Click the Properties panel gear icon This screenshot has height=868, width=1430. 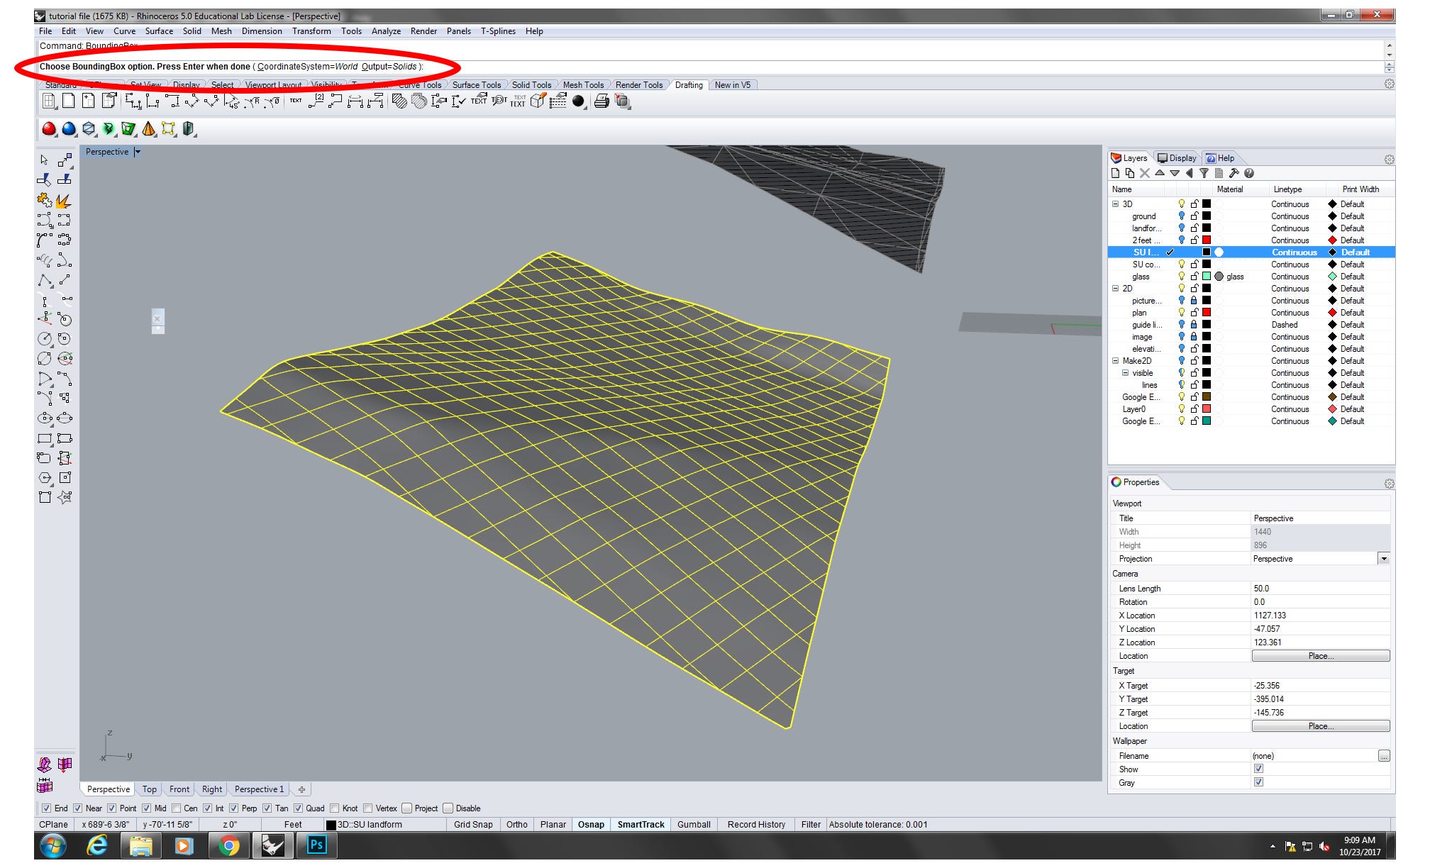coord(1389,483)
